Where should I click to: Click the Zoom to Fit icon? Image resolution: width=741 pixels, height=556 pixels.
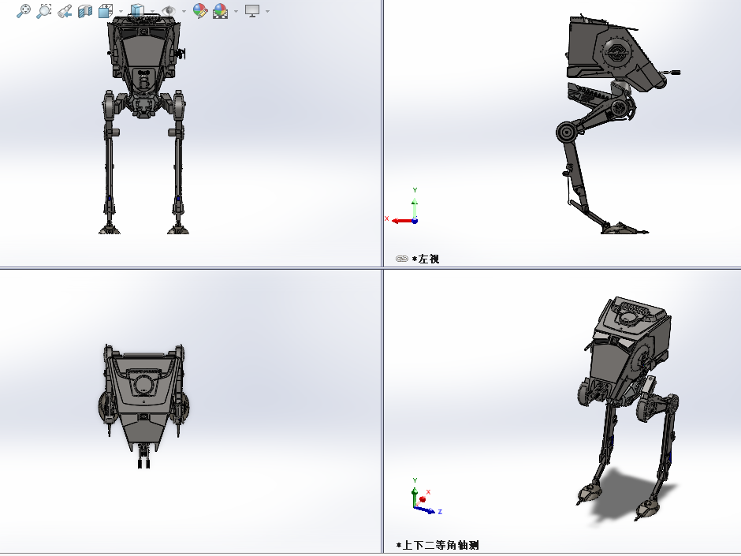pos(23,11)
